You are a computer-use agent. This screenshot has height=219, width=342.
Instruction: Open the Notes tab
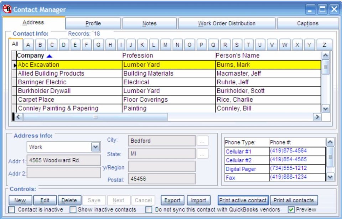coord(149,22)
